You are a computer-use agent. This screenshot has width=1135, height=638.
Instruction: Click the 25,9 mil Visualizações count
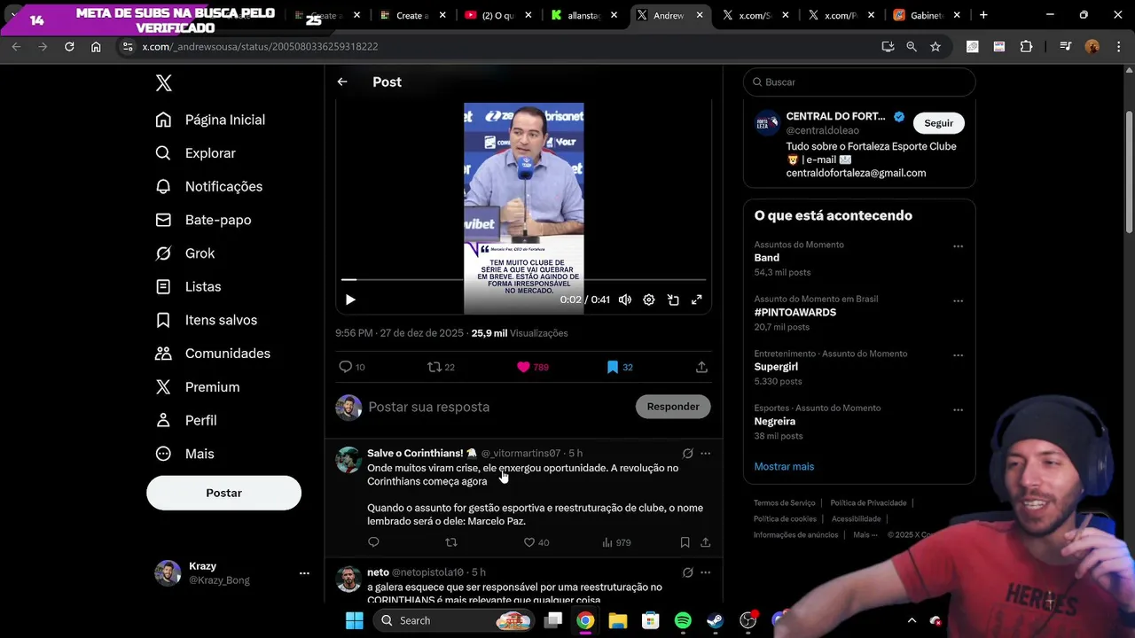coord(520,333)
